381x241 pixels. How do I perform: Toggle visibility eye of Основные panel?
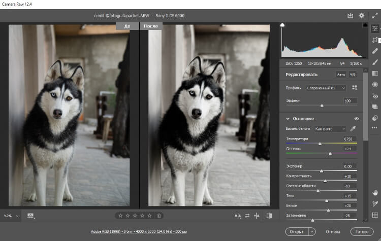pos(356,119)
